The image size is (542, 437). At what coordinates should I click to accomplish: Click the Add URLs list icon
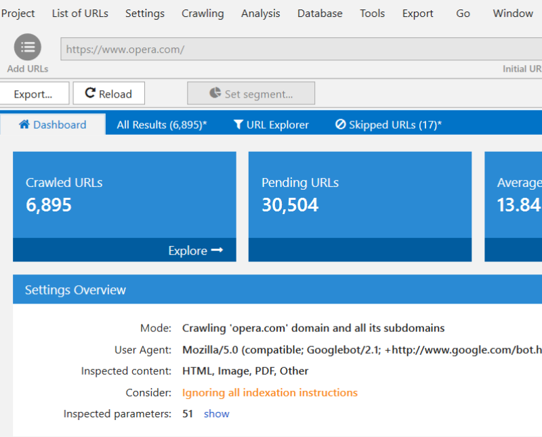coord(28,47)
